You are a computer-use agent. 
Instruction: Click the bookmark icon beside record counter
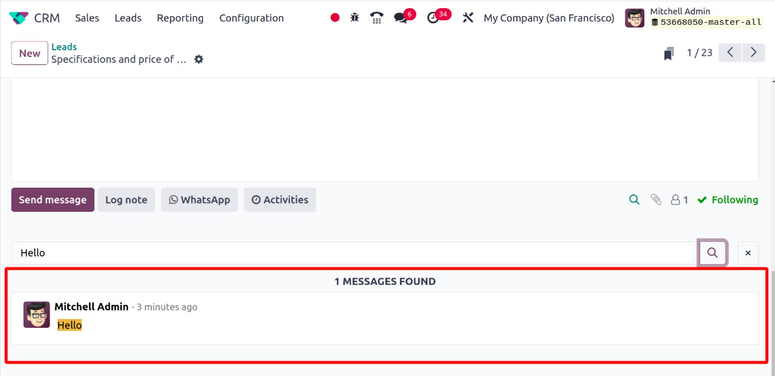(668, 54)
